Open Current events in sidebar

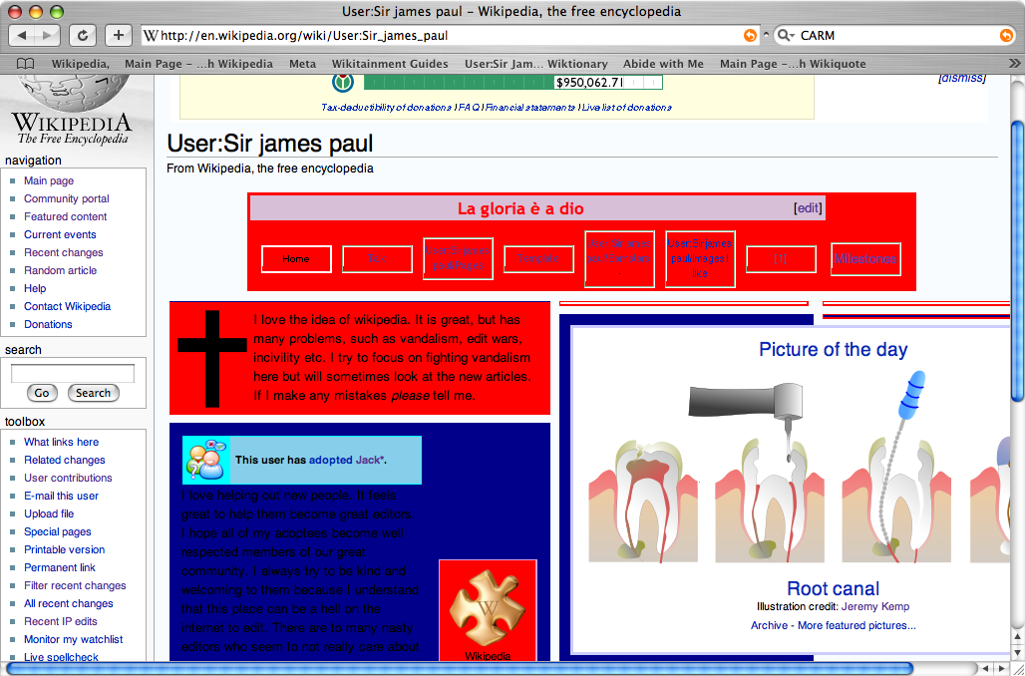[x=60, y=234]
